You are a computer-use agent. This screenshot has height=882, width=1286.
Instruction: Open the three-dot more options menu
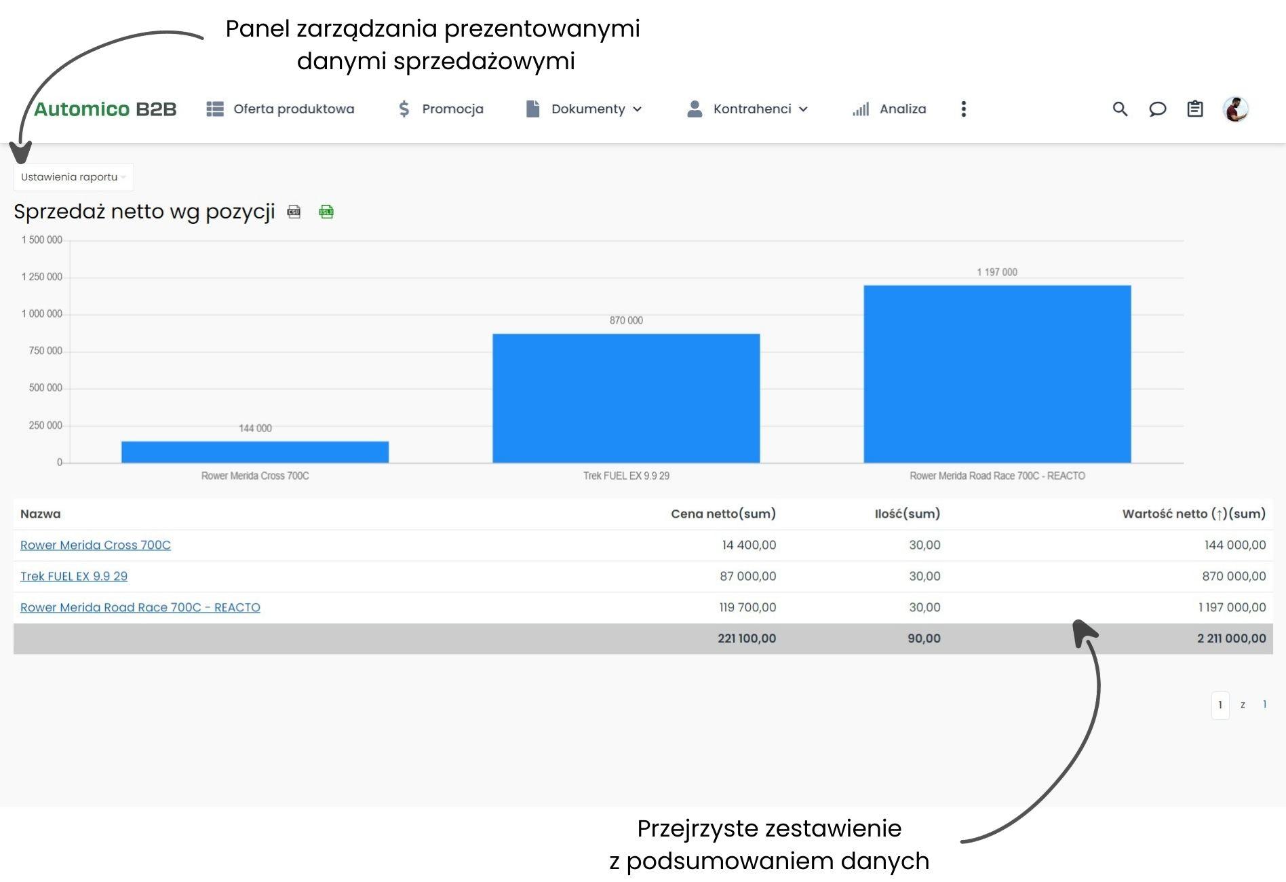[963, 109]
